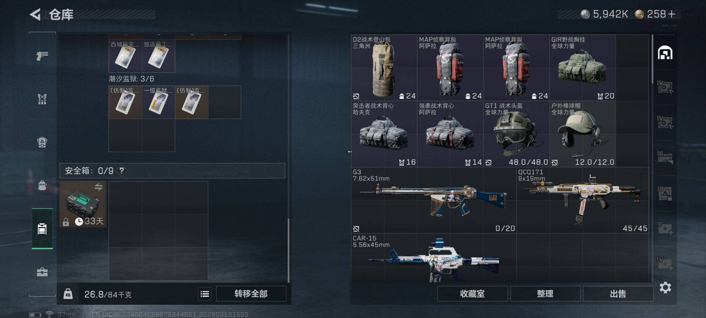Select the highlighted keycard holder tab
The image size is (706, 318).
(42, 229)
